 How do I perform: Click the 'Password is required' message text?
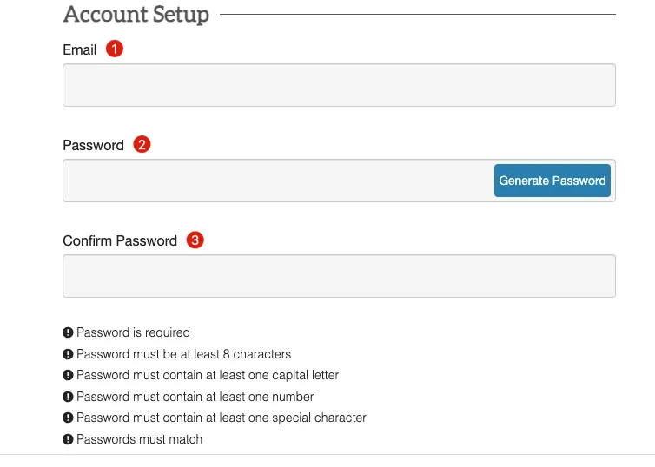tap(133, 332)
